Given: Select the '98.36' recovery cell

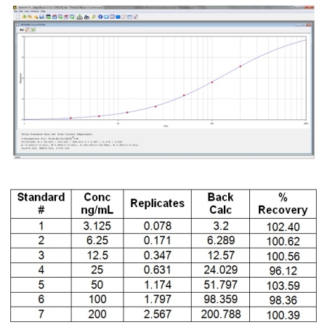Looking at the screenshot, I should click(283, 300).
